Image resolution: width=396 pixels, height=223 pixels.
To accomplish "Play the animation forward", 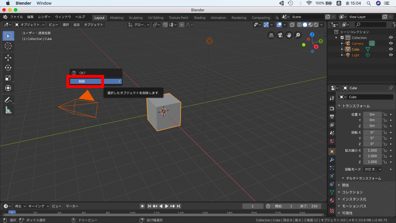I will pos(167,206).
